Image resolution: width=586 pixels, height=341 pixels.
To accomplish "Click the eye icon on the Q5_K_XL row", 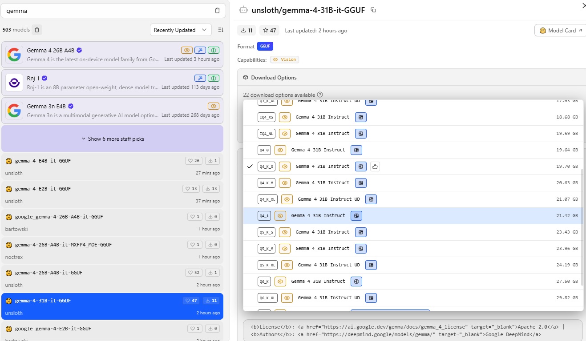I will [287, 265].
